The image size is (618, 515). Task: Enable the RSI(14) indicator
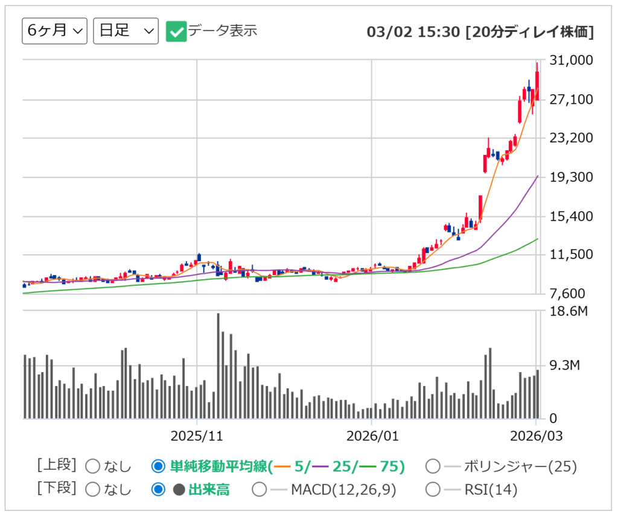433,490
